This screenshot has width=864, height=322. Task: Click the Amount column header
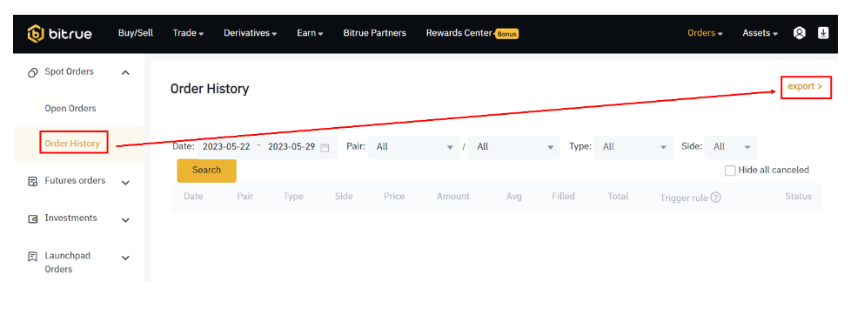click(x=453, y=197)
